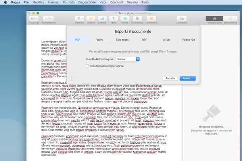Open the Modificato title dropdown arrow

click(x=154, y=13)
